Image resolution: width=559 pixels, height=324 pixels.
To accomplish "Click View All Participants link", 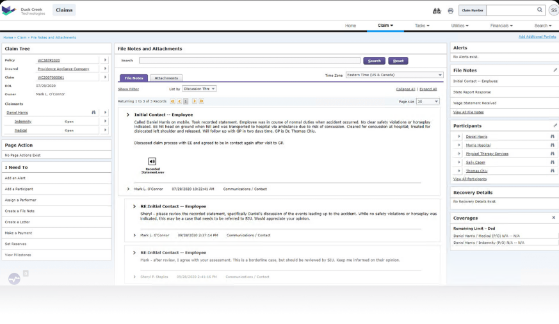I will click(x=470, y=179).
